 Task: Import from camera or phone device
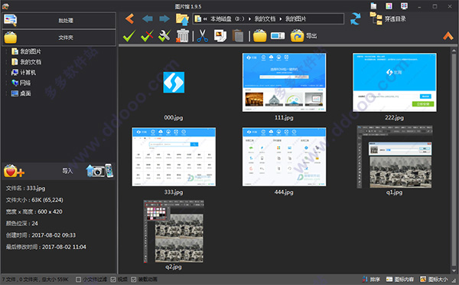click(x=99, y=171)
